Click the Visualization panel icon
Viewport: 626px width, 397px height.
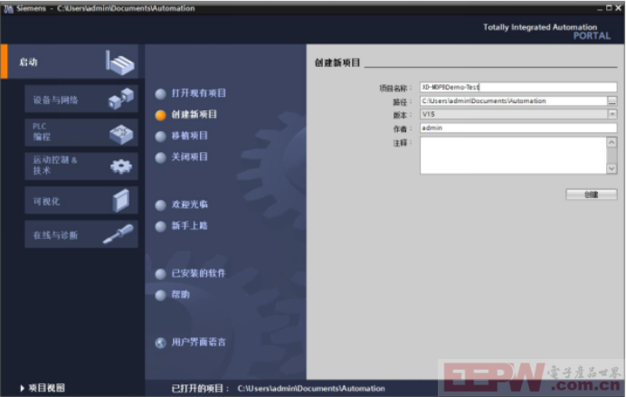121,200
